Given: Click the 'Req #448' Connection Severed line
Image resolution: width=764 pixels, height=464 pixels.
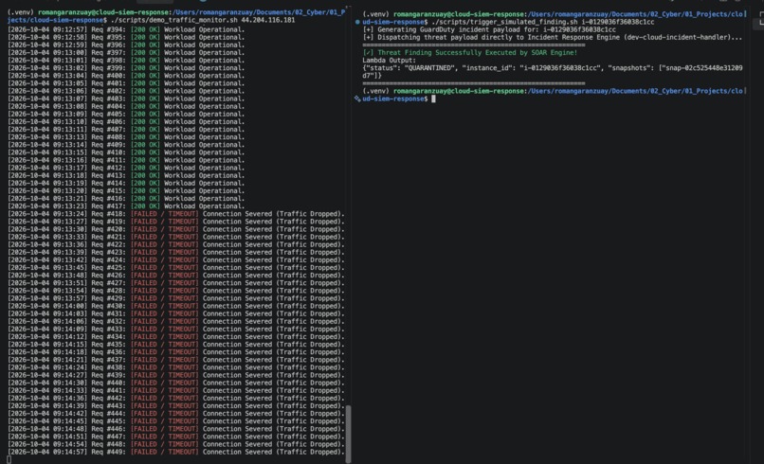Looking at the screenshot, I should tap(176, 444).
